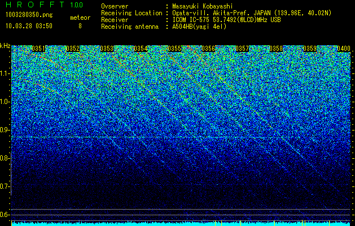Click the observer name Masayuki Kobayashi
Screen dimensions: 355x226
[x=203, y=6]
